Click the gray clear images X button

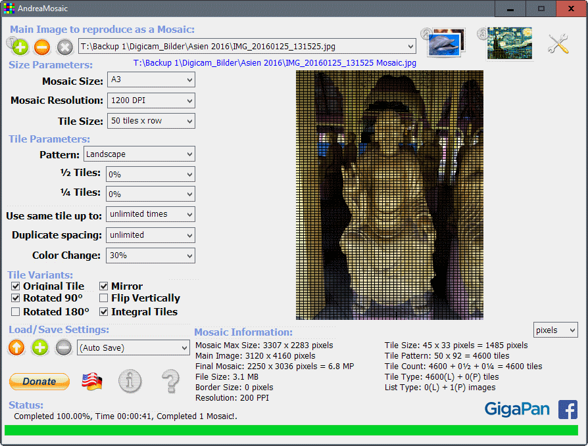64,47
